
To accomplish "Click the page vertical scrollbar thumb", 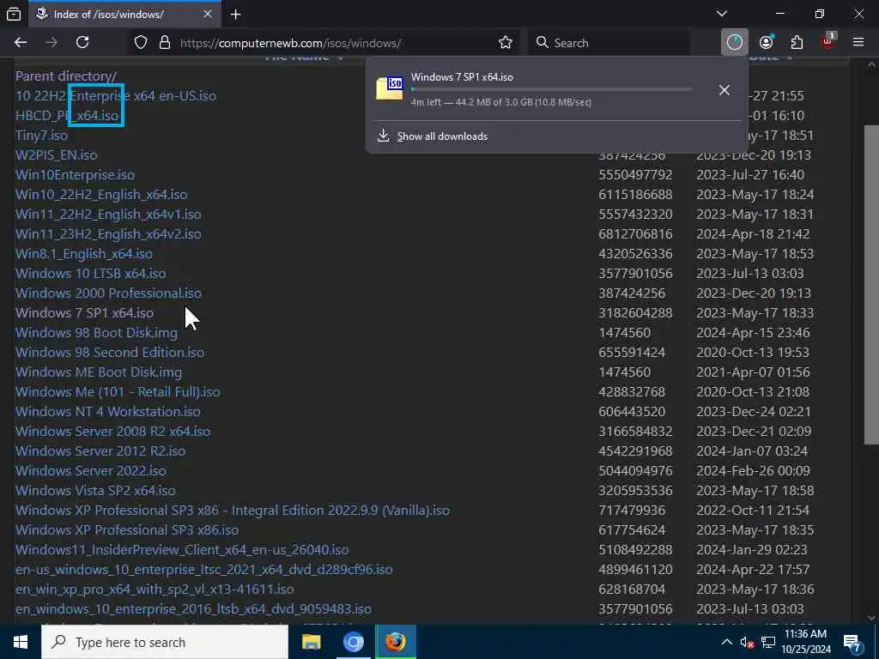I will tap(871, 283).
